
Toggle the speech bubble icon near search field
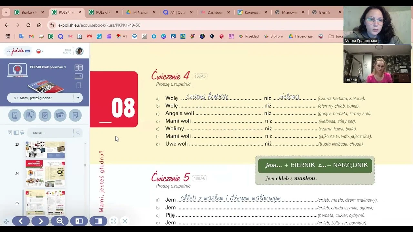click(x=22, y=133)
